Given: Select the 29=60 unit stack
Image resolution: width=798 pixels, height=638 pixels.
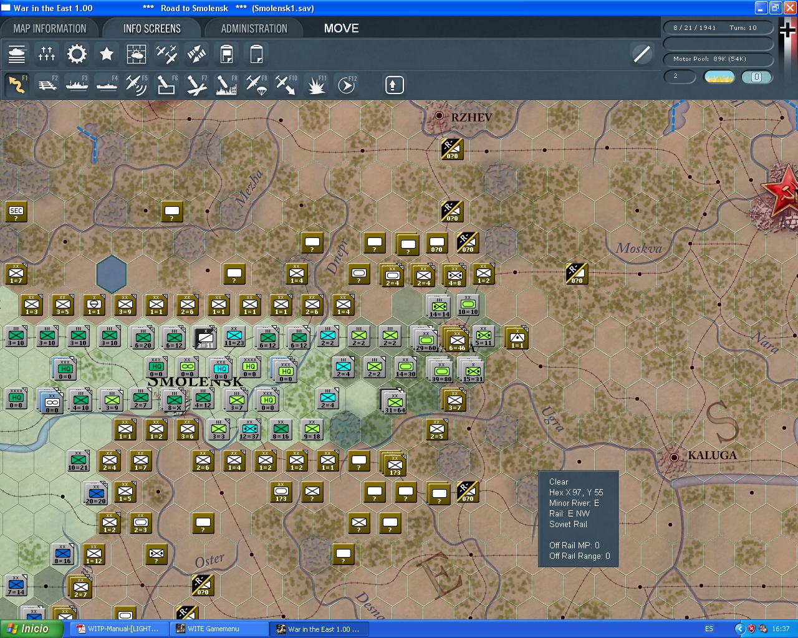Looking at the screenshot, I should pyautogui.click(x=425, y=339).
